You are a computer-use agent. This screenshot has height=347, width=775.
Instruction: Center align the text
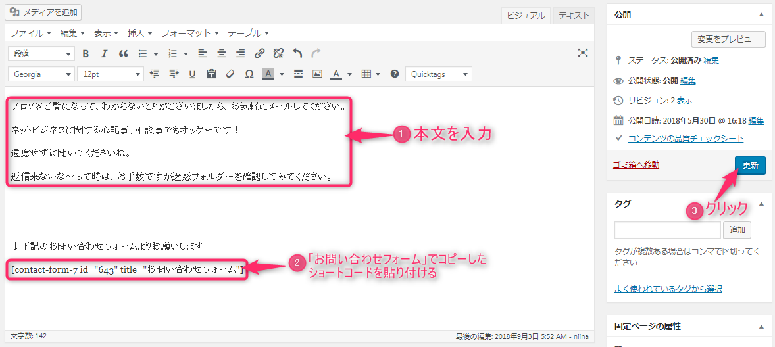coord(222,53)
